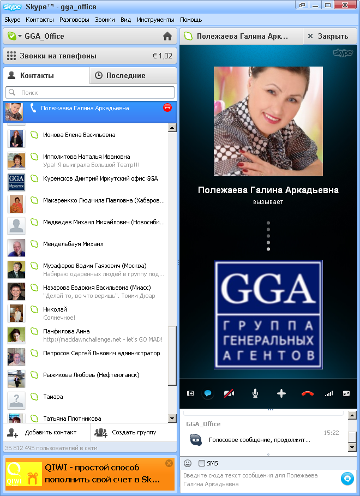
Task: Select contact Мендельбаум Михаил
Action: (x=86, y=248)
